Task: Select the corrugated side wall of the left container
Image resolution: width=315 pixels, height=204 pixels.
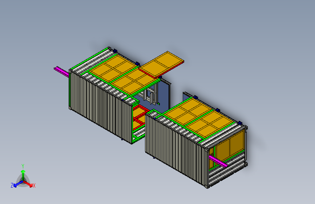Action: coord(101,107)
